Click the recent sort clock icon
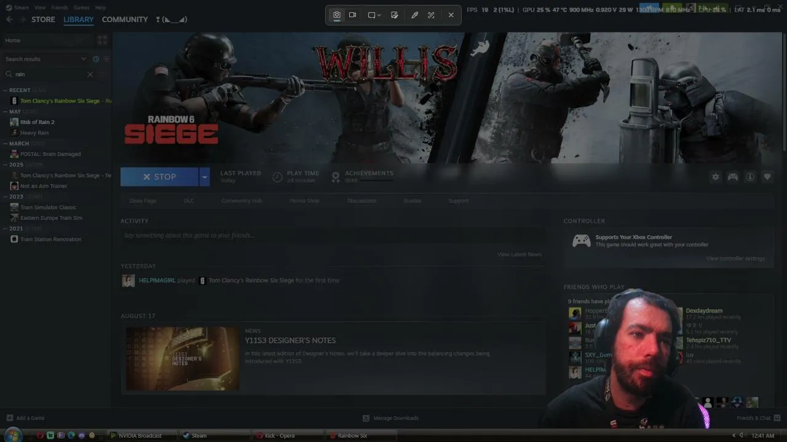The height and width of the screenshot is (442, 787). point(96,59)
